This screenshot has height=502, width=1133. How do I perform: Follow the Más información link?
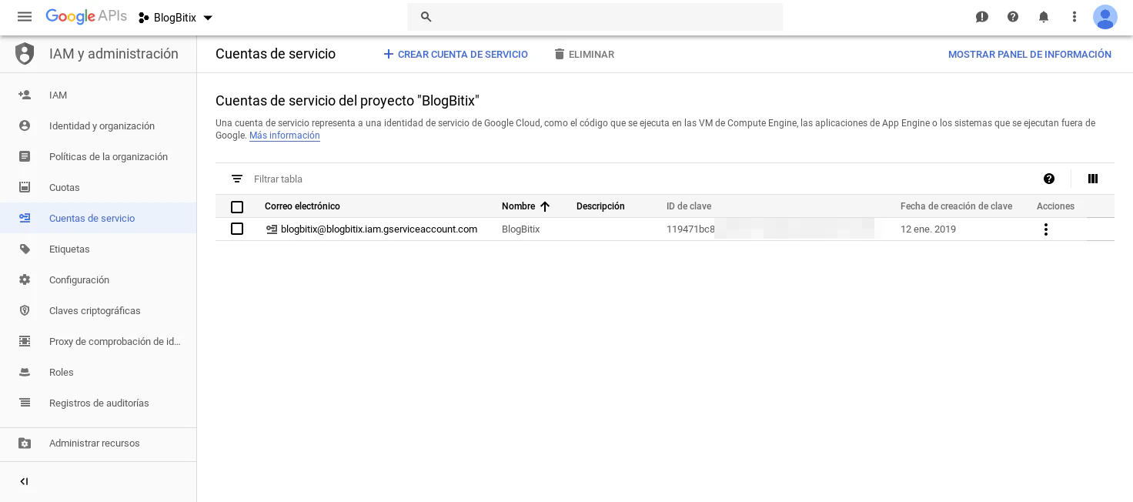click(284, 136)
